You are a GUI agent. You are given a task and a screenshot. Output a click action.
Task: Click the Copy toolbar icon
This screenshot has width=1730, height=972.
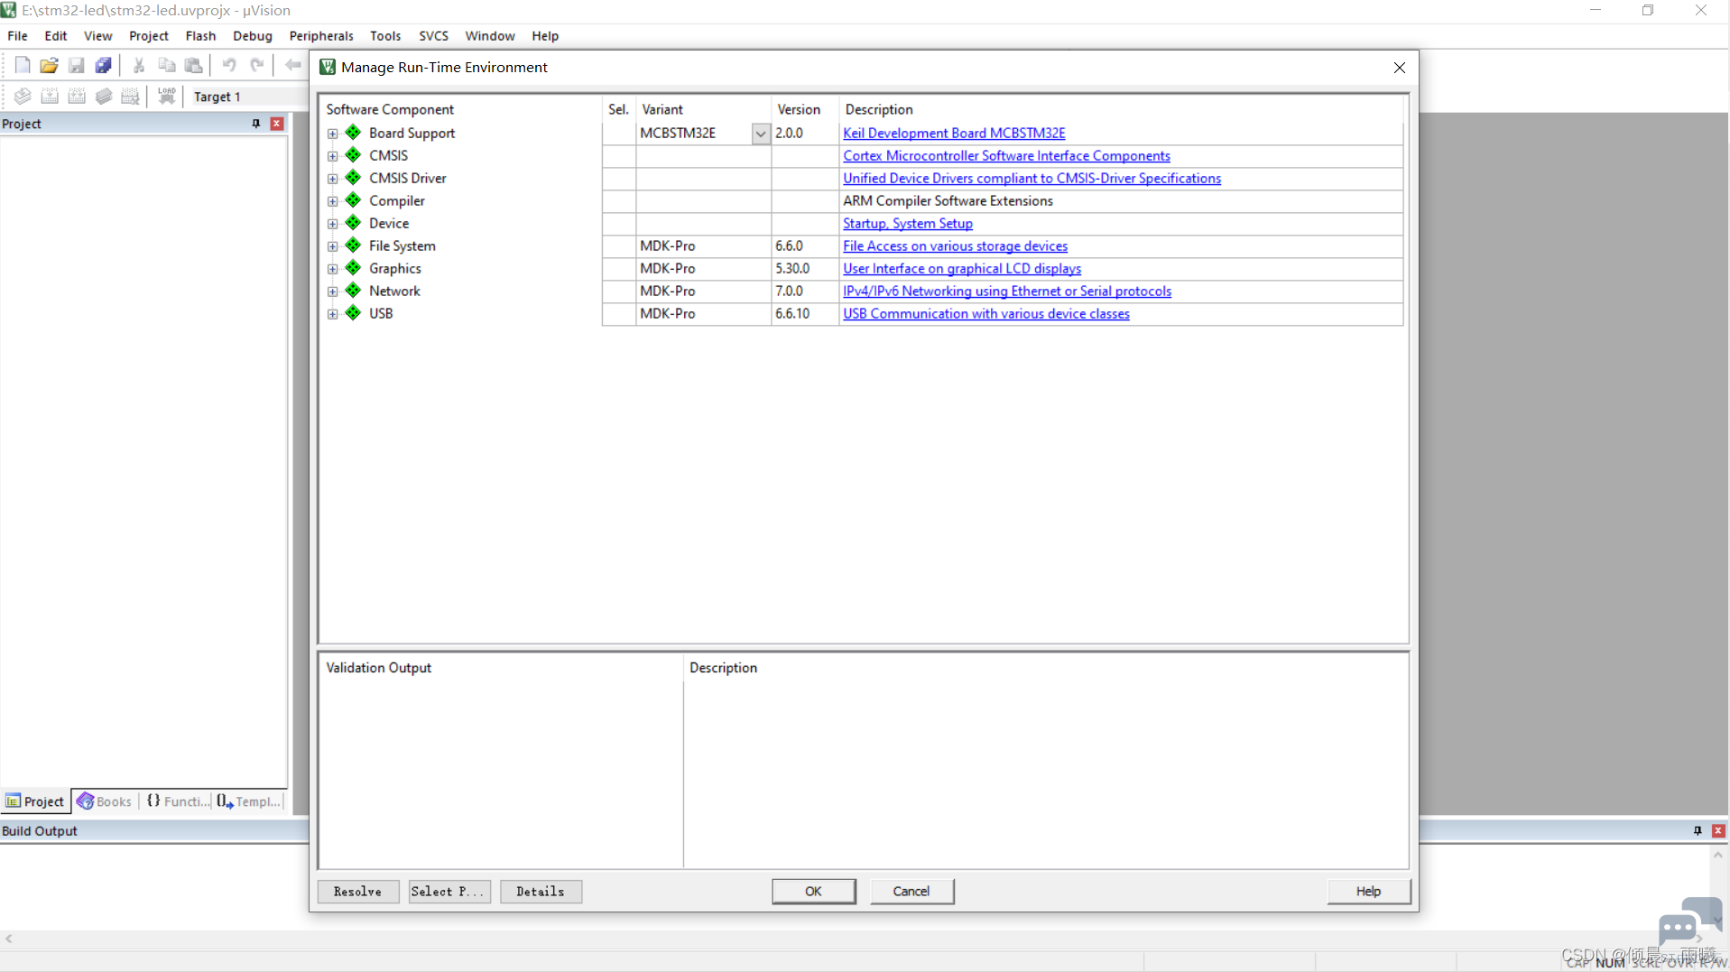166,65
